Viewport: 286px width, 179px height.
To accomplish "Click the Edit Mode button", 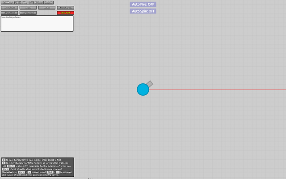I will coord(8,3).
